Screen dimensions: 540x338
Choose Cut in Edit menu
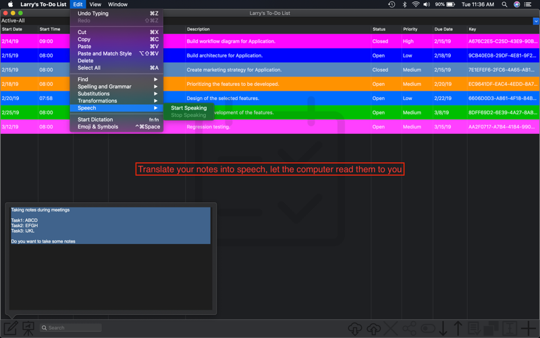[x=116, y=32]
